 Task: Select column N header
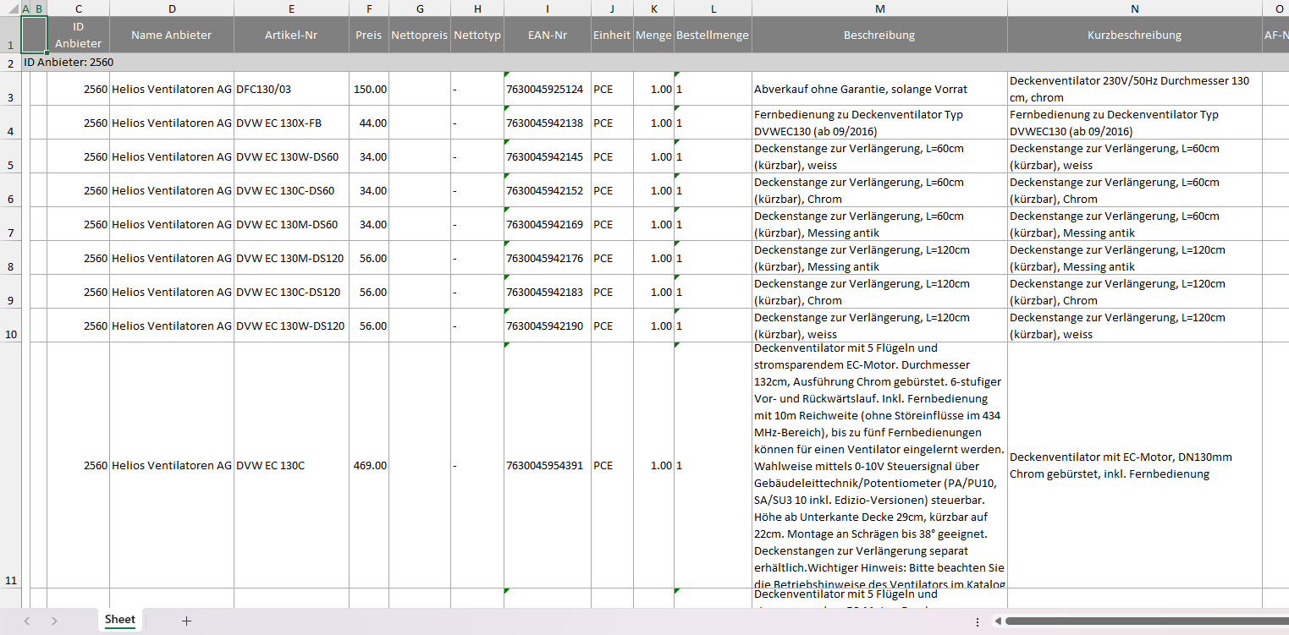[x=1134, y=8]
